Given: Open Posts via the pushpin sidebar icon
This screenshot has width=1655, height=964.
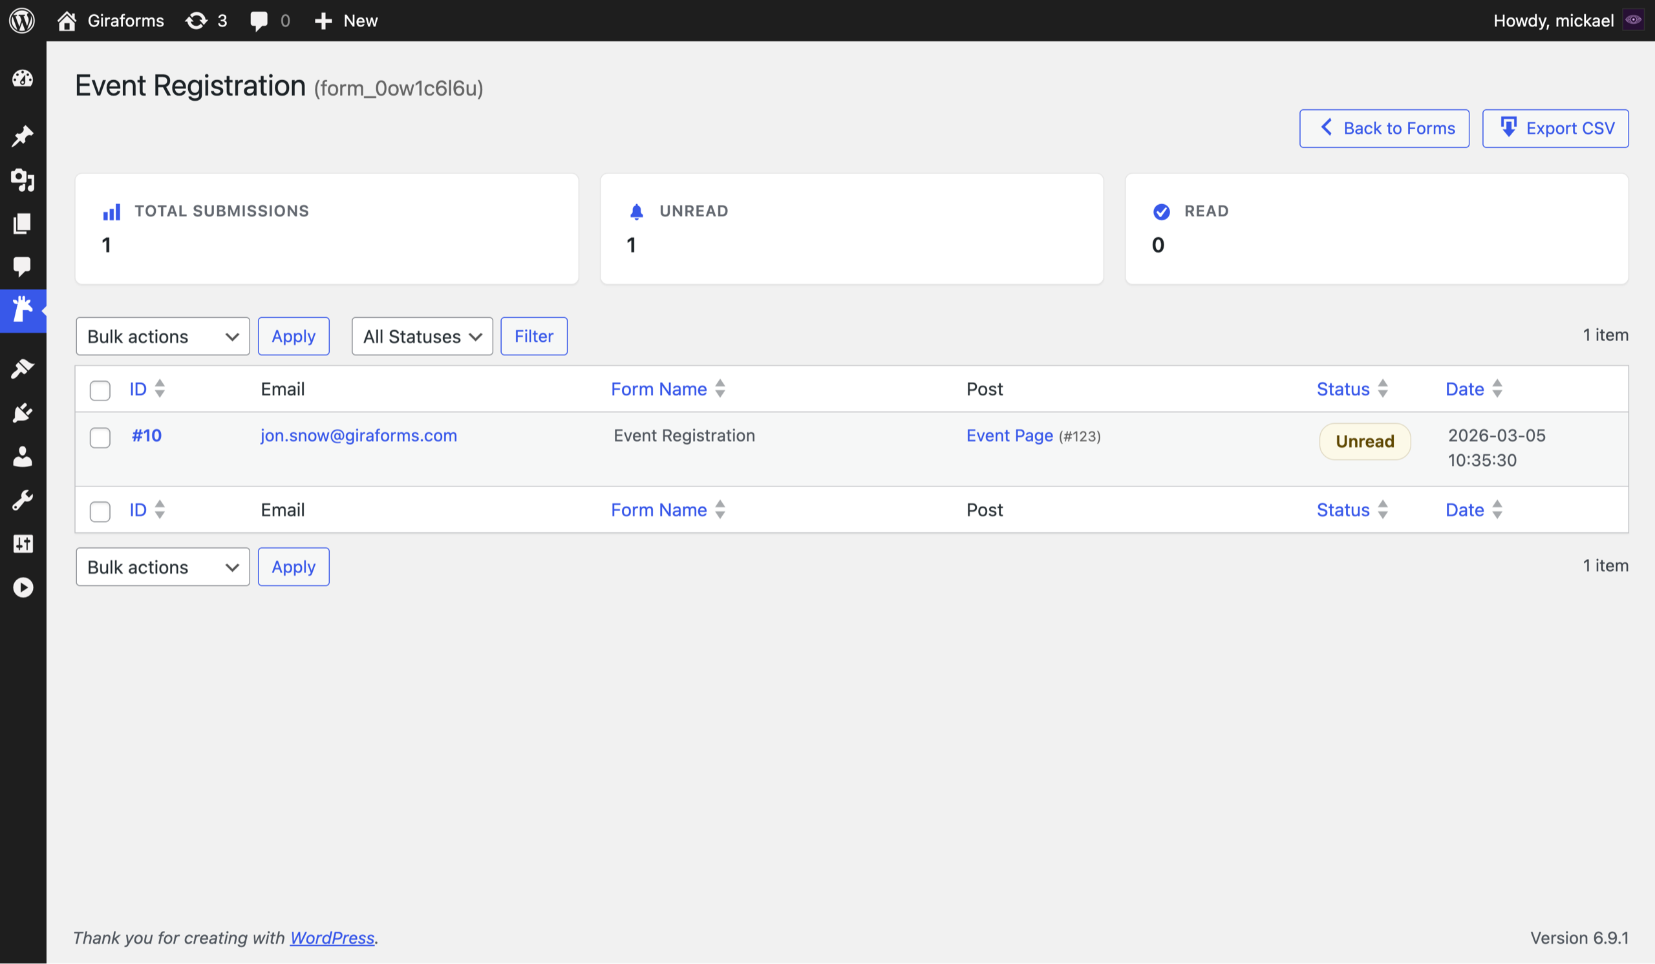Looking at the screenshot, I should pos(23,136).
